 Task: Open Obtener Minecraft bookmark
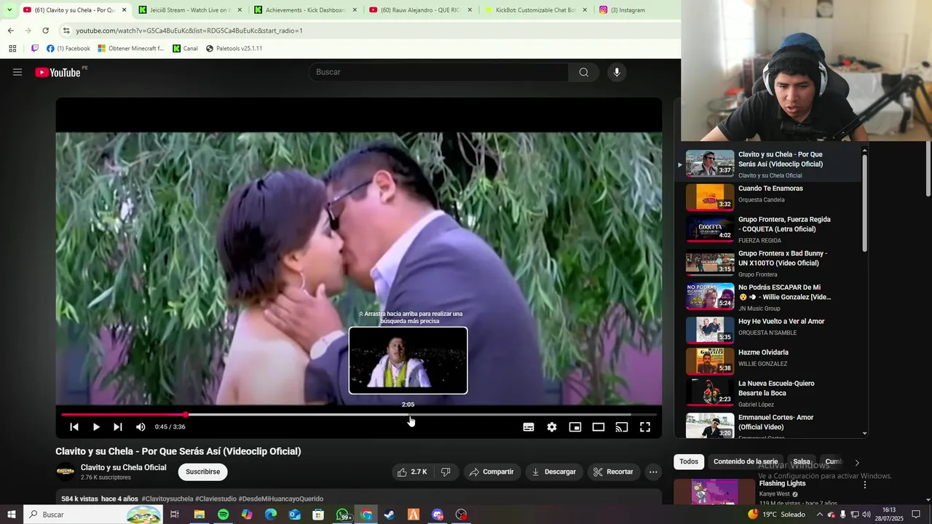coord(131,49)
